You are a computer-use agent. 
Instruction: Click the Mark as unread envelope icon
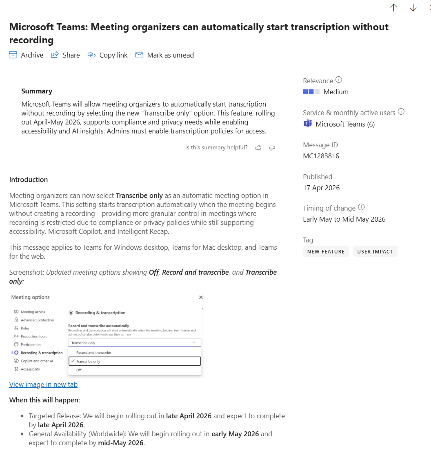[x=139, y=55]
